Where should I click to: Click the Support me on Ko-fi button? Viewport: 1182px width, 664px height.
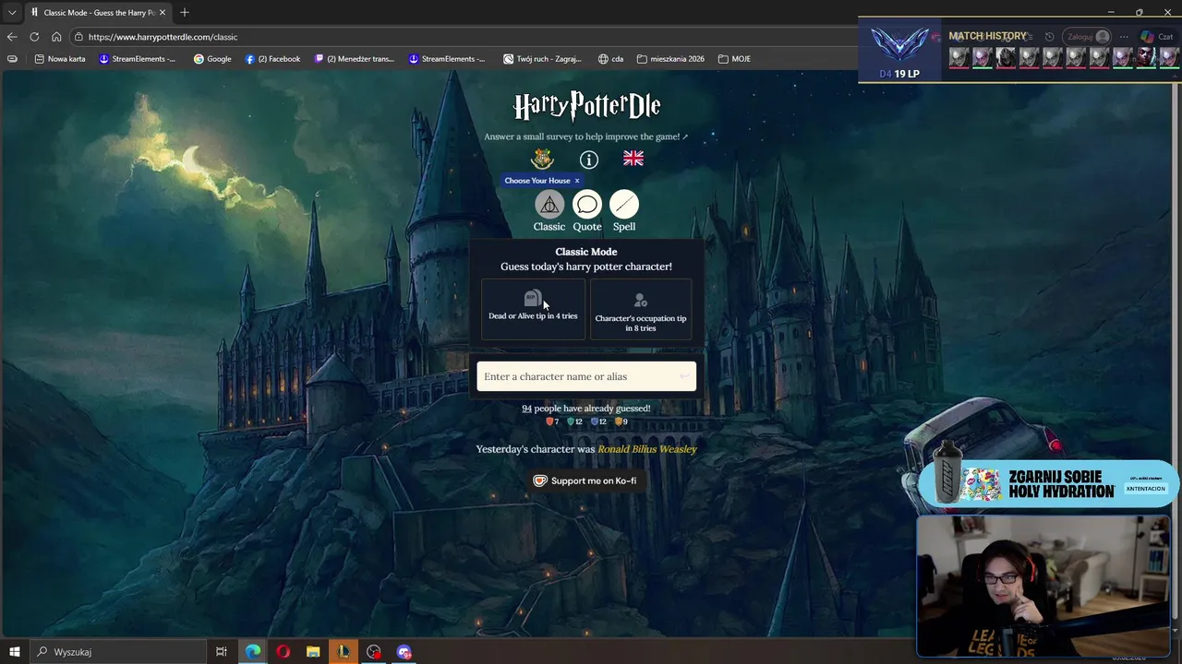pos(585,480)
